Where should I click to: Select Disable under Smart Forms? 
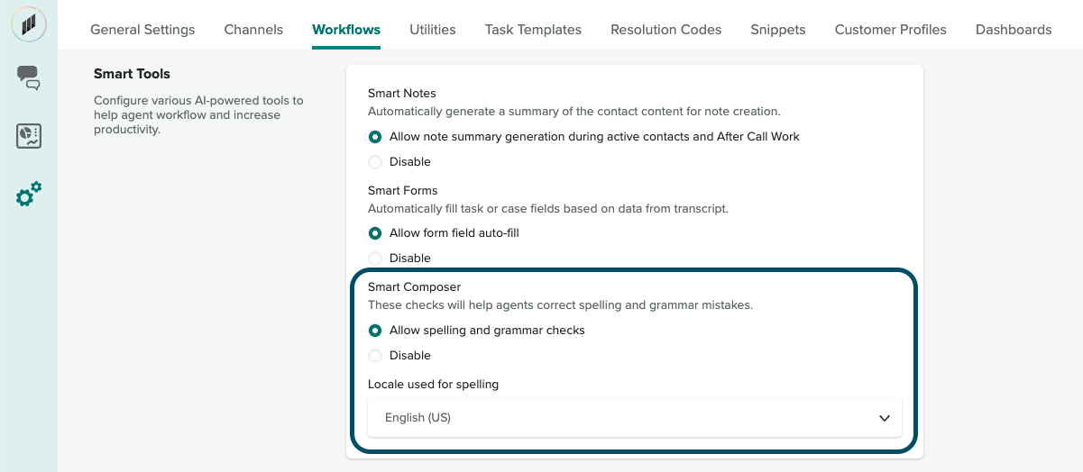pos(375,259)
